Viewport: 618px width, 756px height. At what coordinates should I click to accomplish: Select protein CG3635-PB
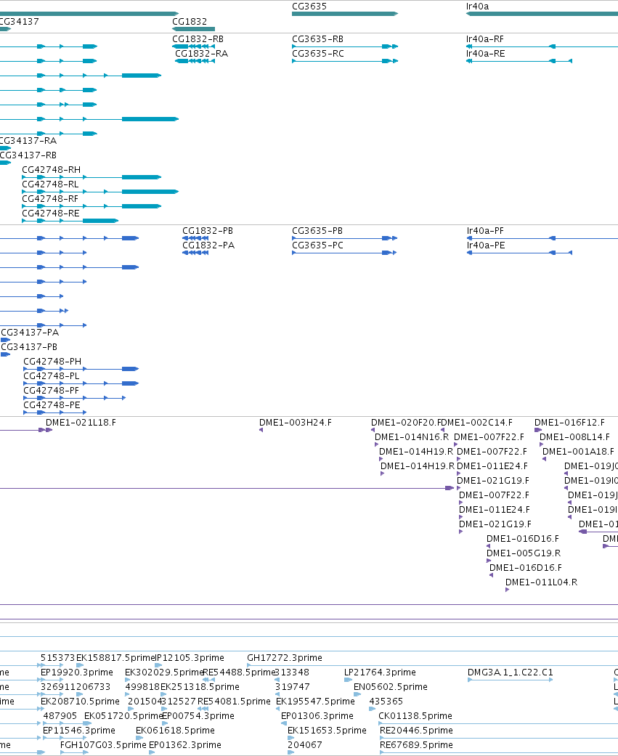pos(317,231)
